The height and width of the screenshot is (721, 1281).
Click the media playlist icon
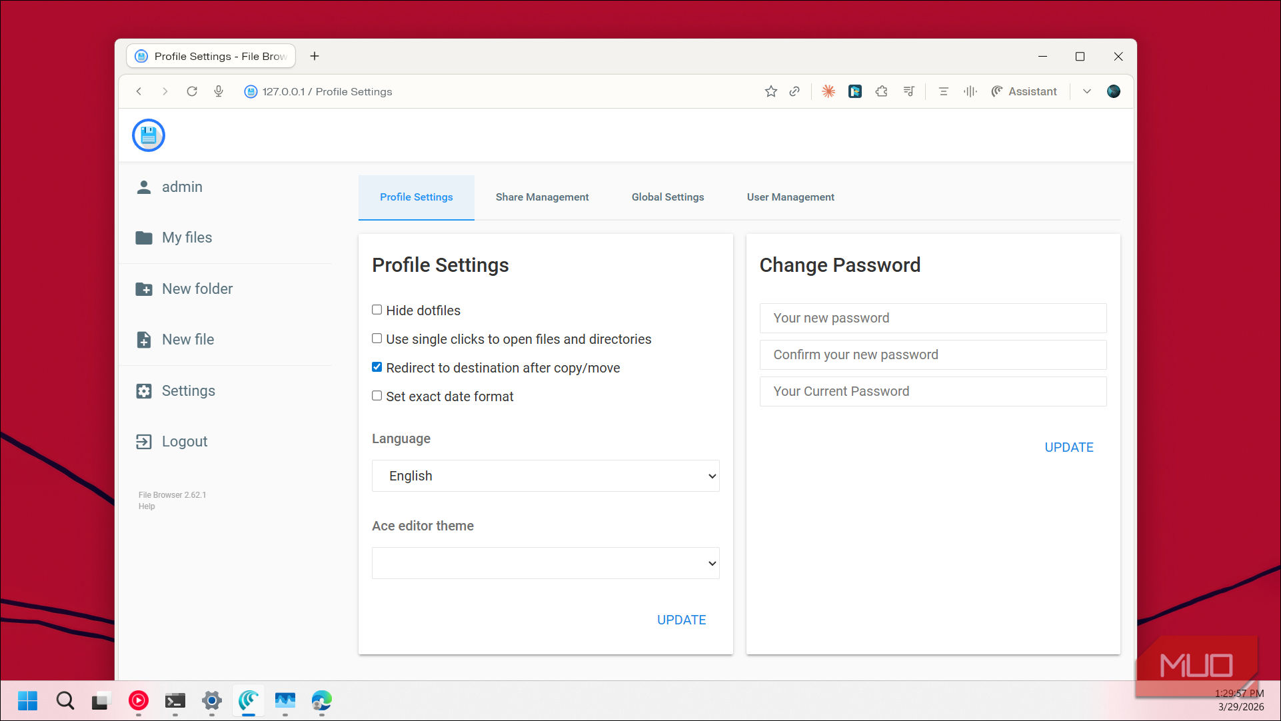tap(909, 91)
